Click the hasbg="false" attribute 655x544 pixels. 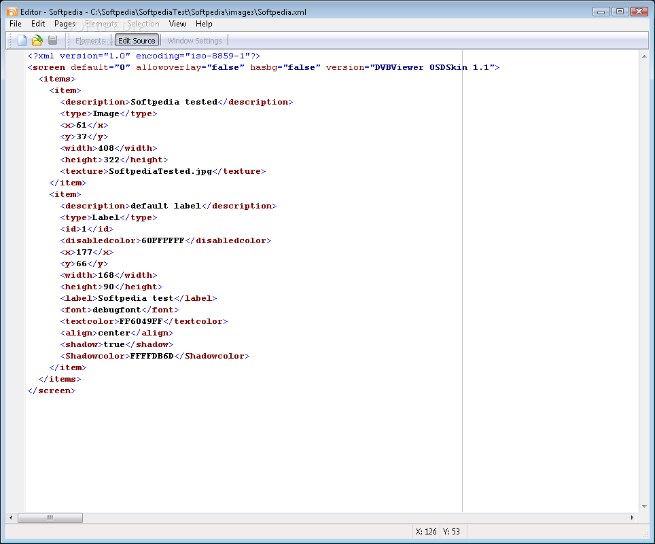coord(285,67)
